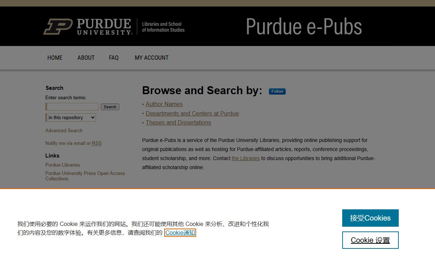Open Purdue University Press Open Access Collections

(x=85, y=176)
